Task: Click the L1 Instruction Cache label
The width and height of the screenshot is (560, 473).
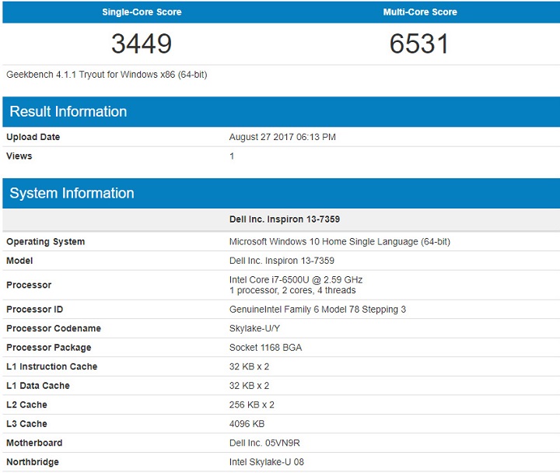Action: click(x=52, y=366)
